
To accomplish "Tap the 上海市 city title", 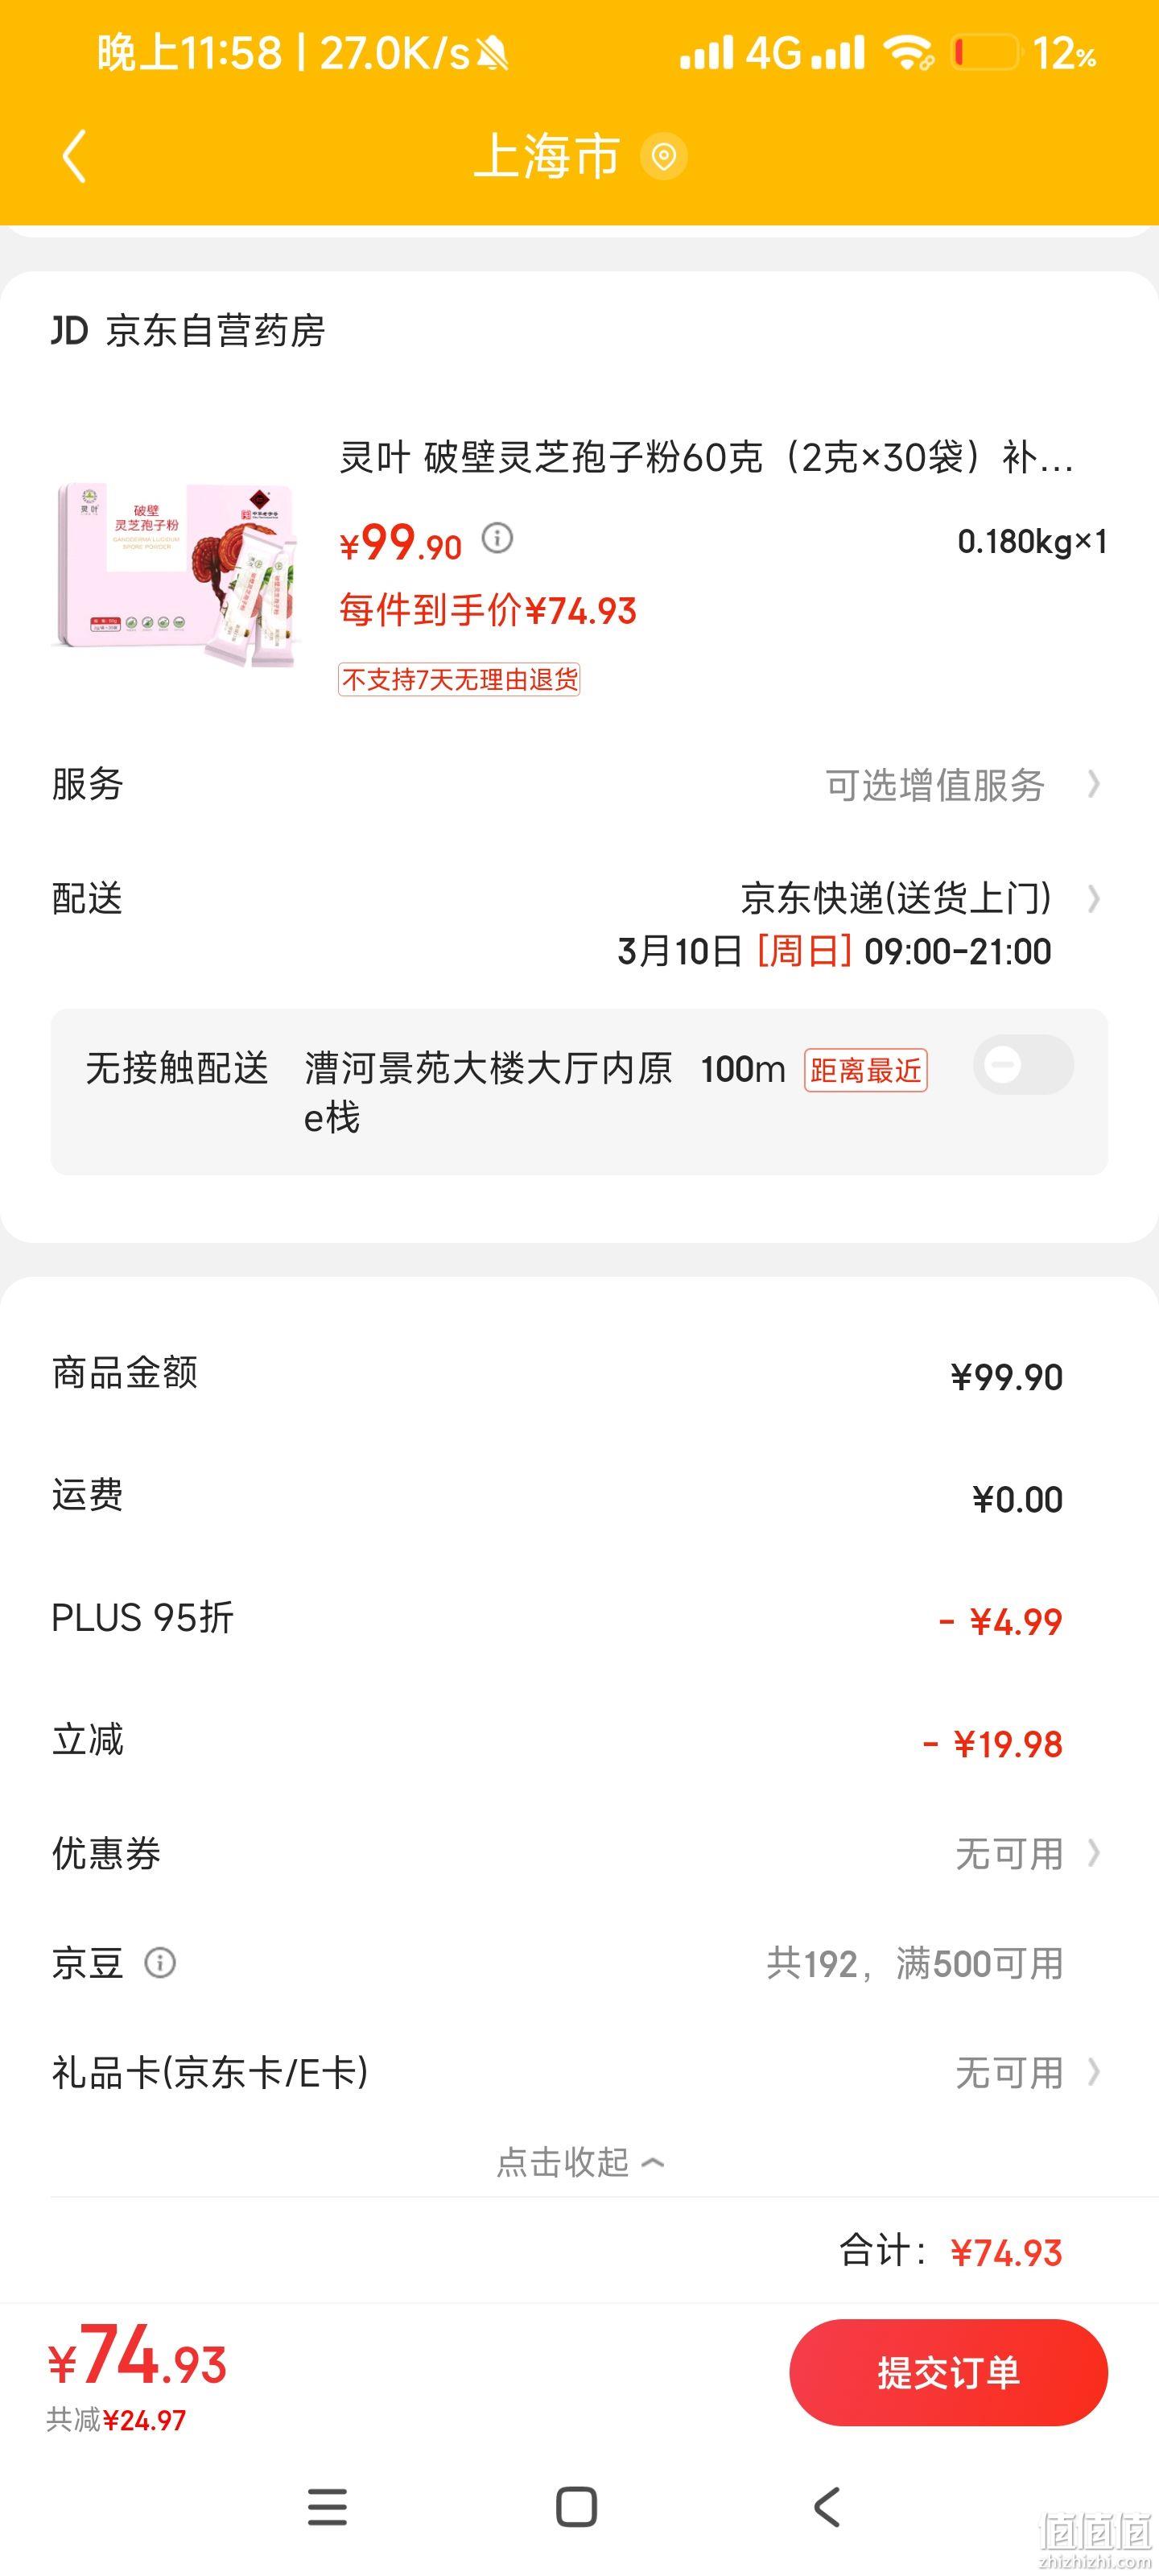I will 546,157.
